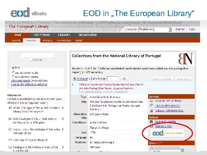This screenshot has width=207, height=155.
Task: Open the 'AVAILABILITY at library' link
Action: [168, 101]
